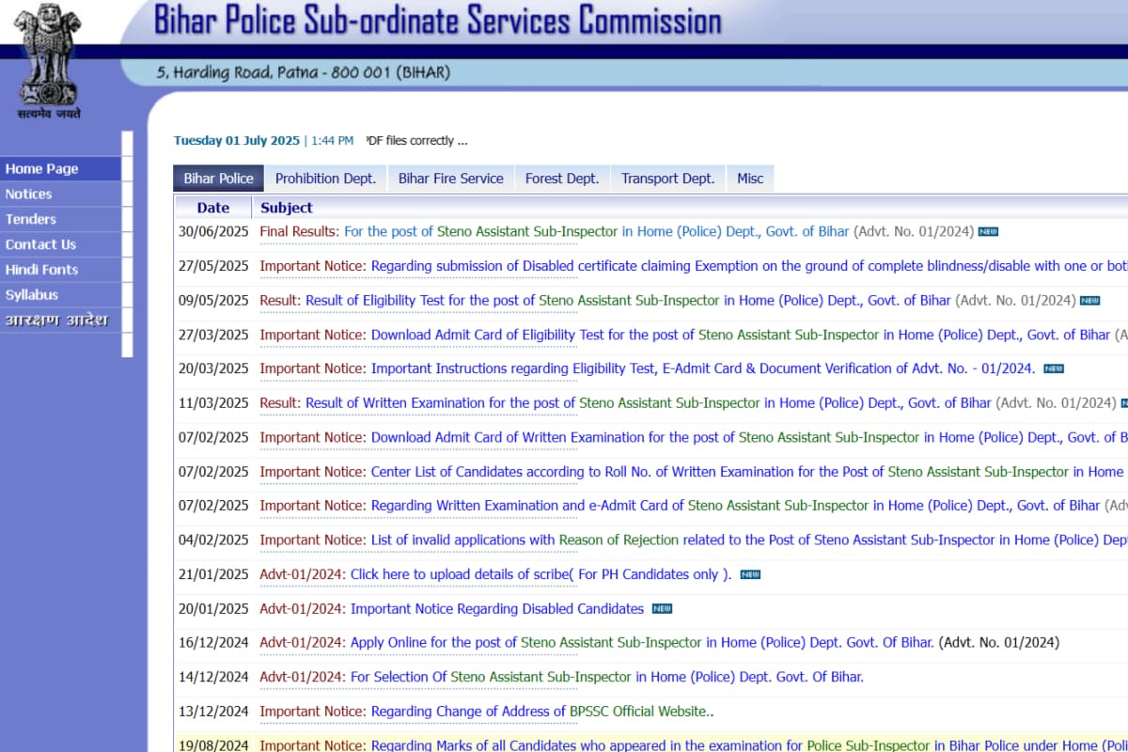Select the Misc tab
The width and height of the screenshot is (1128, 752).
[749, 178]
